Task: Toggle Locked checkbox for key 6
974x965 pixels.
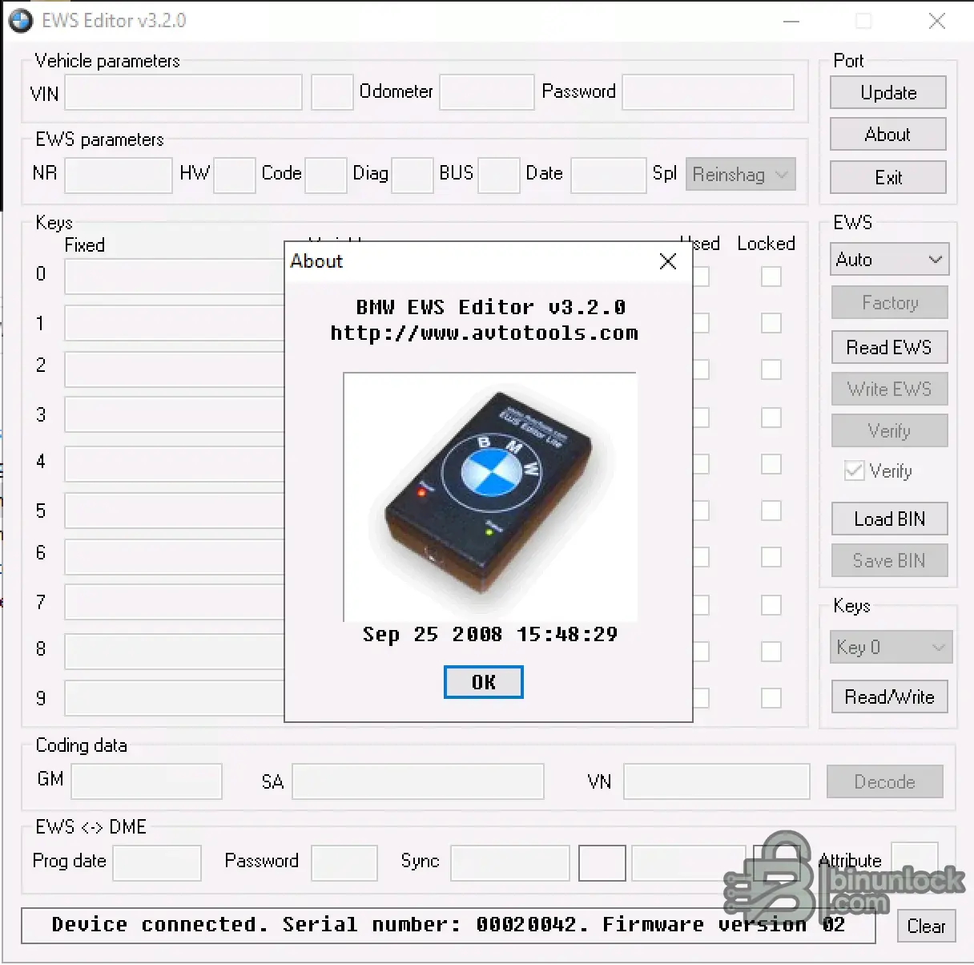Action: (771, 557)
